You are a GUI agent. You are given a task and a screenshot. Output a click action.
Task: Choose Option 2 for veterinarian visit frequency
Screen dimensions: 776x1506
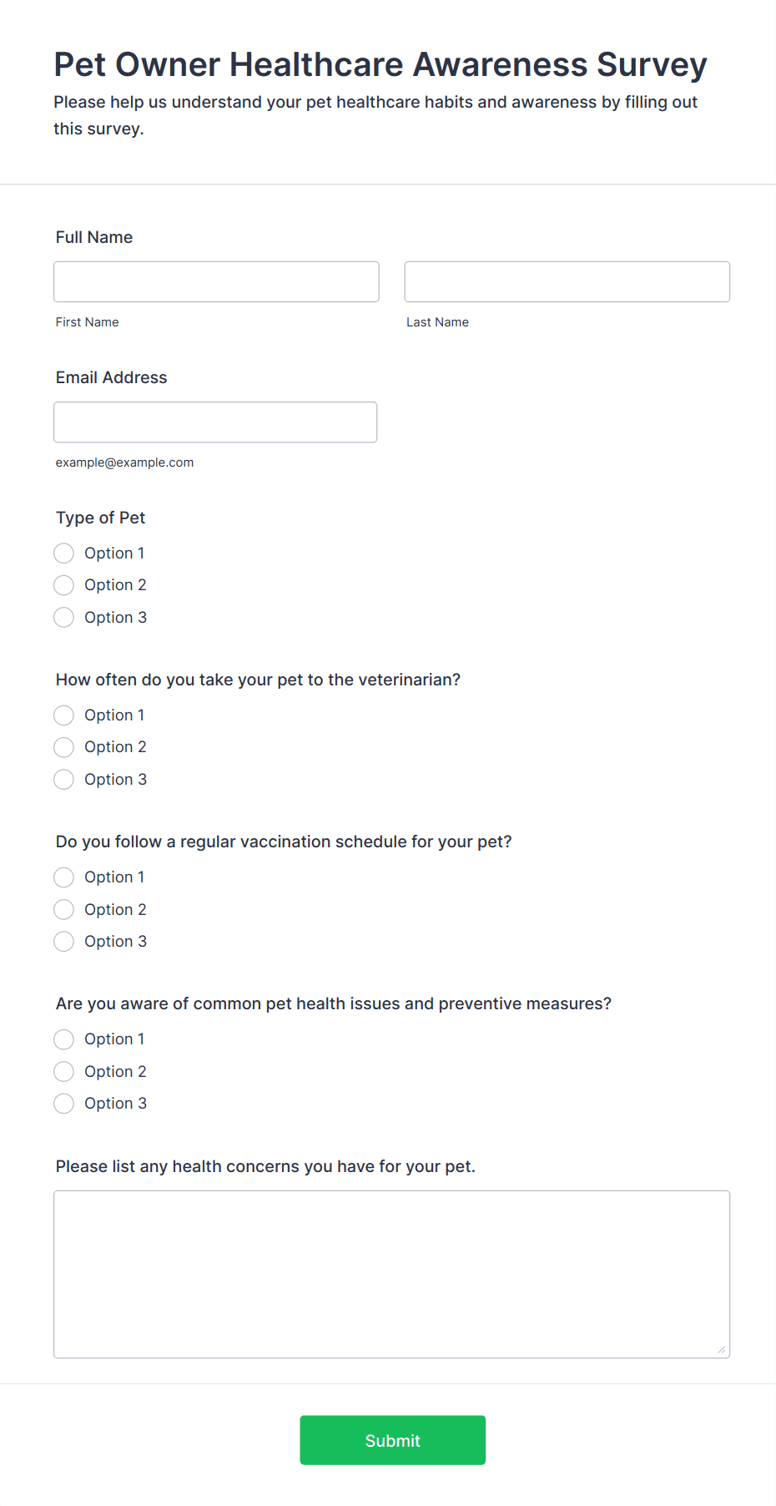[64, 747]
